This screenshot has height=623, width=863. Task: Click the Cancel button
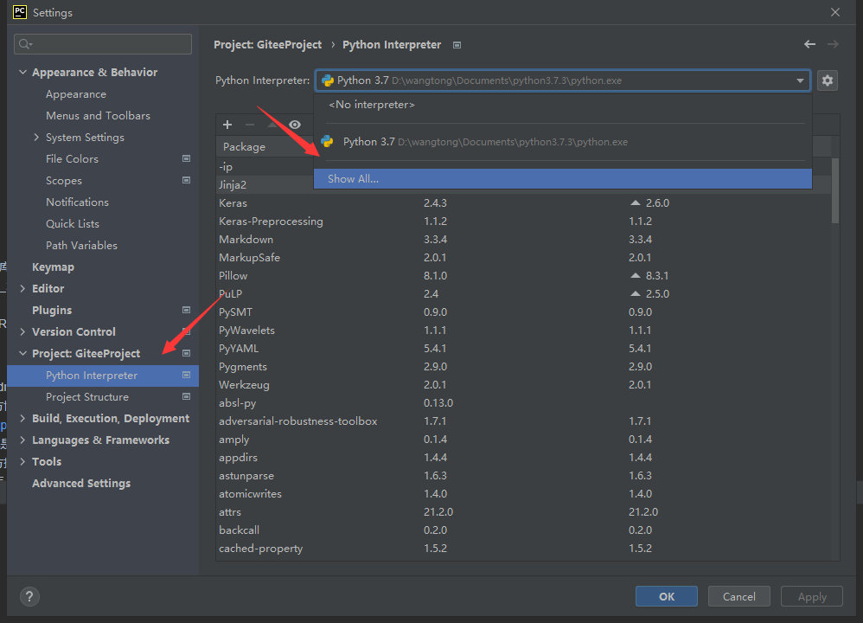(x=738, y=596)
